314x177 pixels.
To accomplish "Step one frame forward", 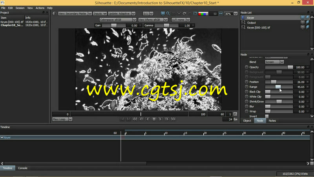I will tap(167, 119).
